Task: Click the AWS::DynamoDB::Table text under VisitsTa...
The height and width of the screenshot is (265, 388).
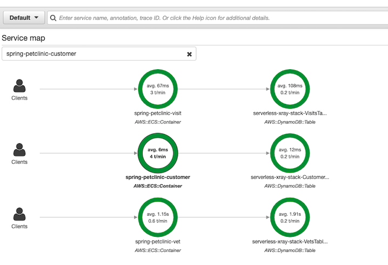Action: coord(290,122)
